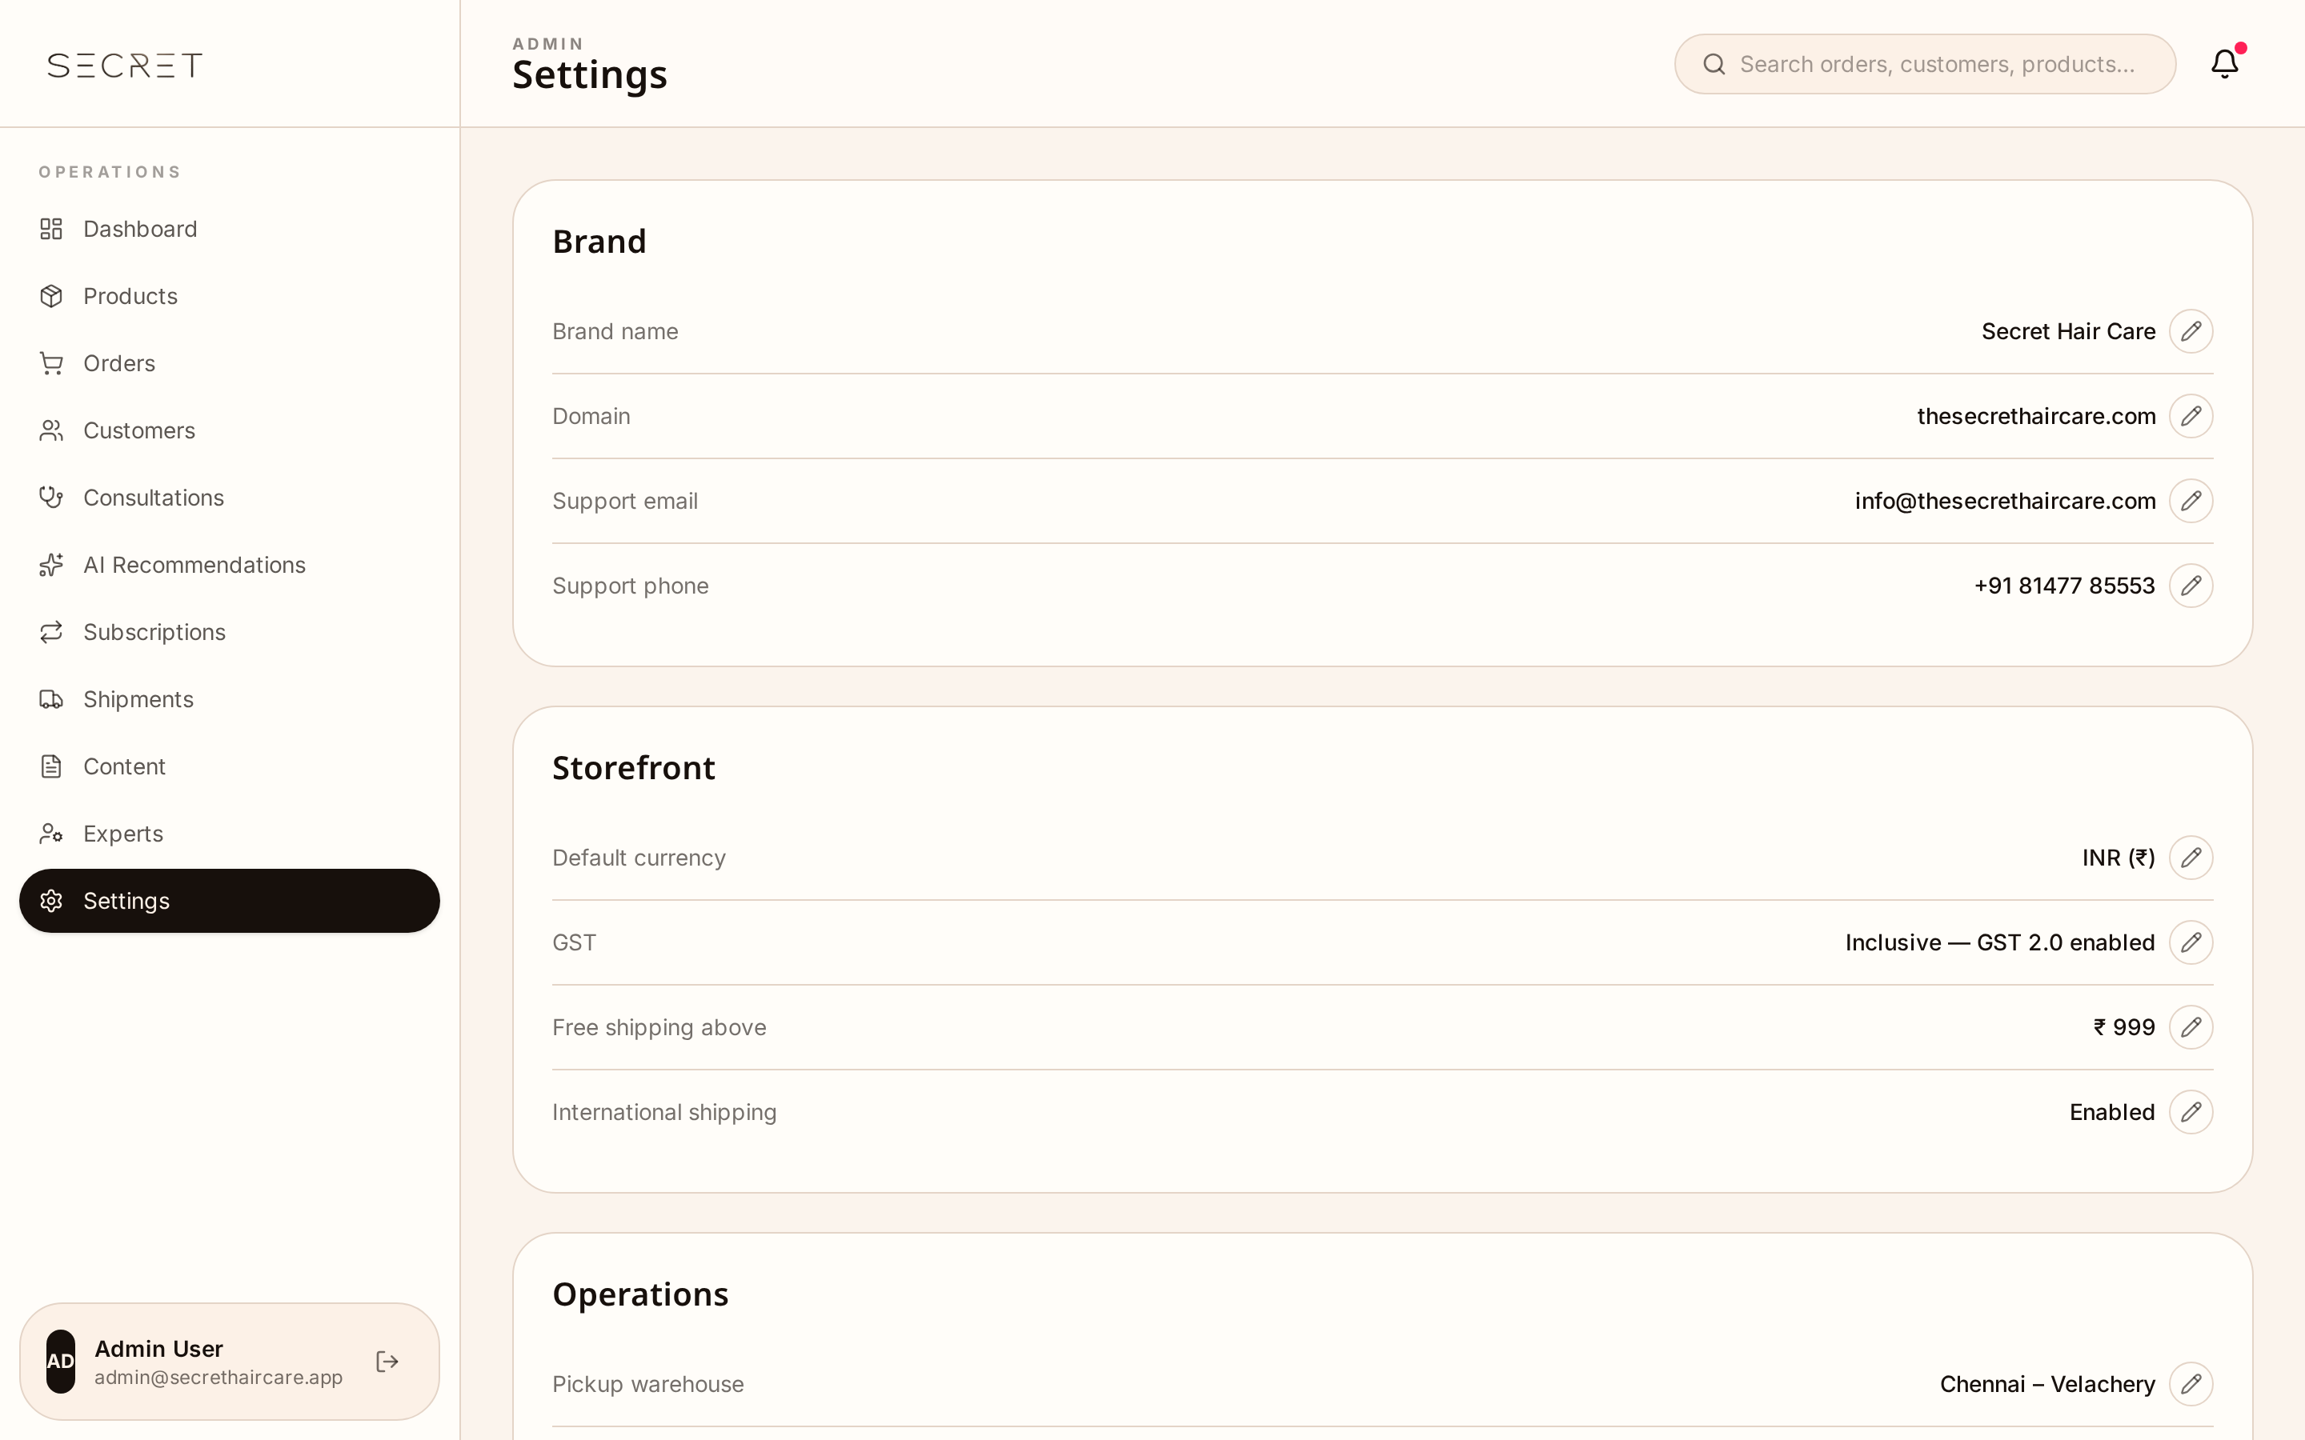Select Consultations in the sidebar
Screen dimensions: 2305x1440
tap(230, 497)
